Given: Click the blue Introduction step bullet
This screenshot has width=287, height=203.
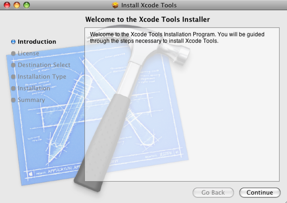Looking at the screenshot, I should pyautogui.click(x=13, y=42).
